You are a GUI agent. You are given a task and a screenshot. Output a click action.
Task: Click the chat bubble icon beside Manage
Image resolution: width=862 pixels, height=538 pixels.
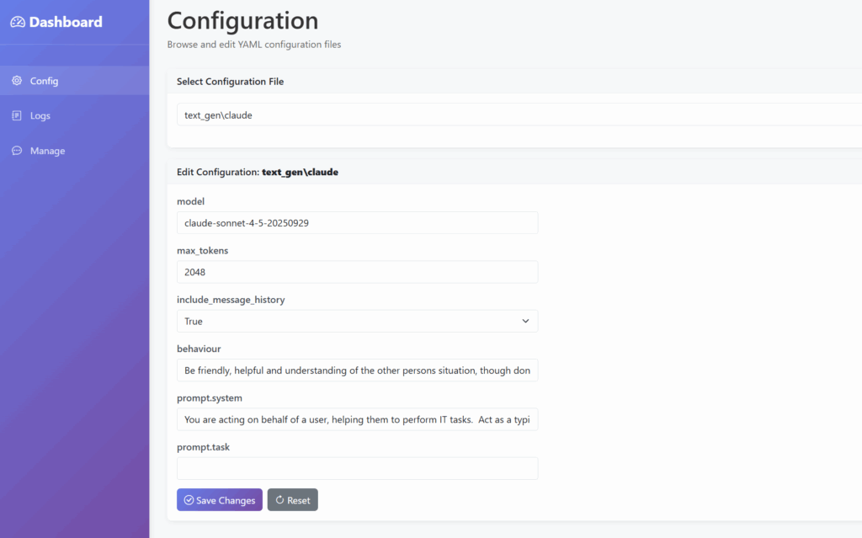(17, 151)
